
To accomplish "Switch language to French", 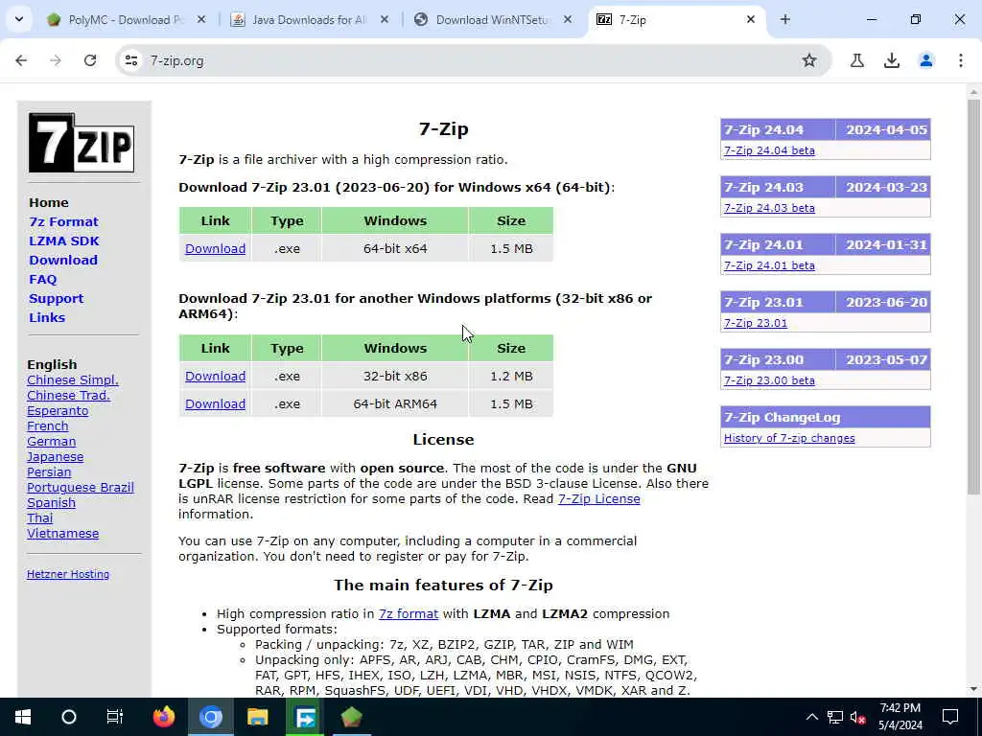I will point(48,426).
